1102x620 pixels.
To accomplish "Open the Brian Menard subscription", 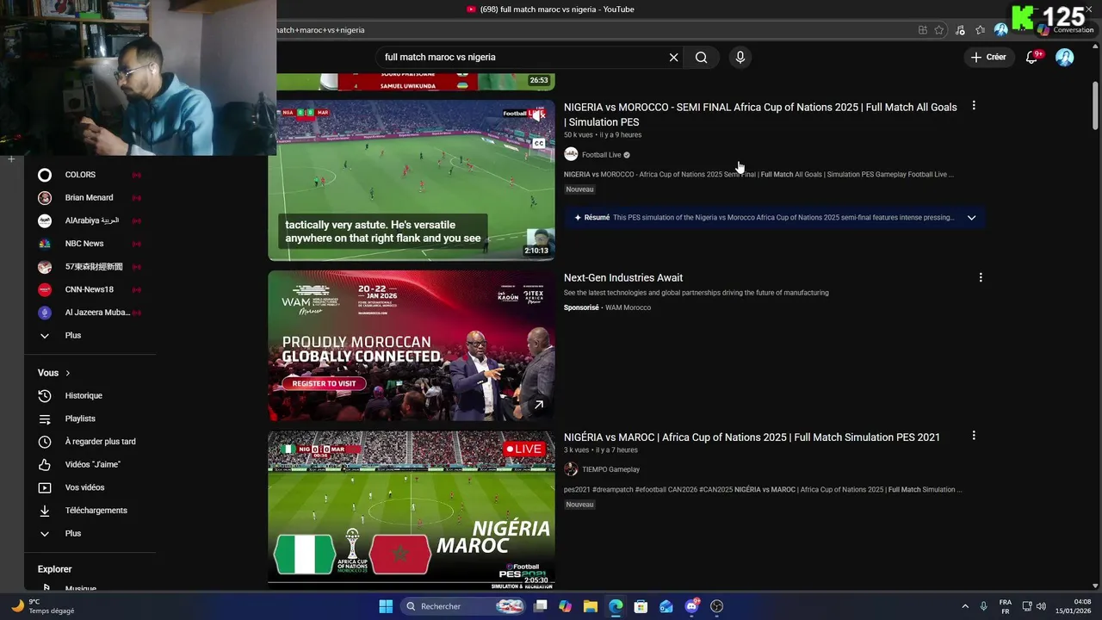I will 90,197.
